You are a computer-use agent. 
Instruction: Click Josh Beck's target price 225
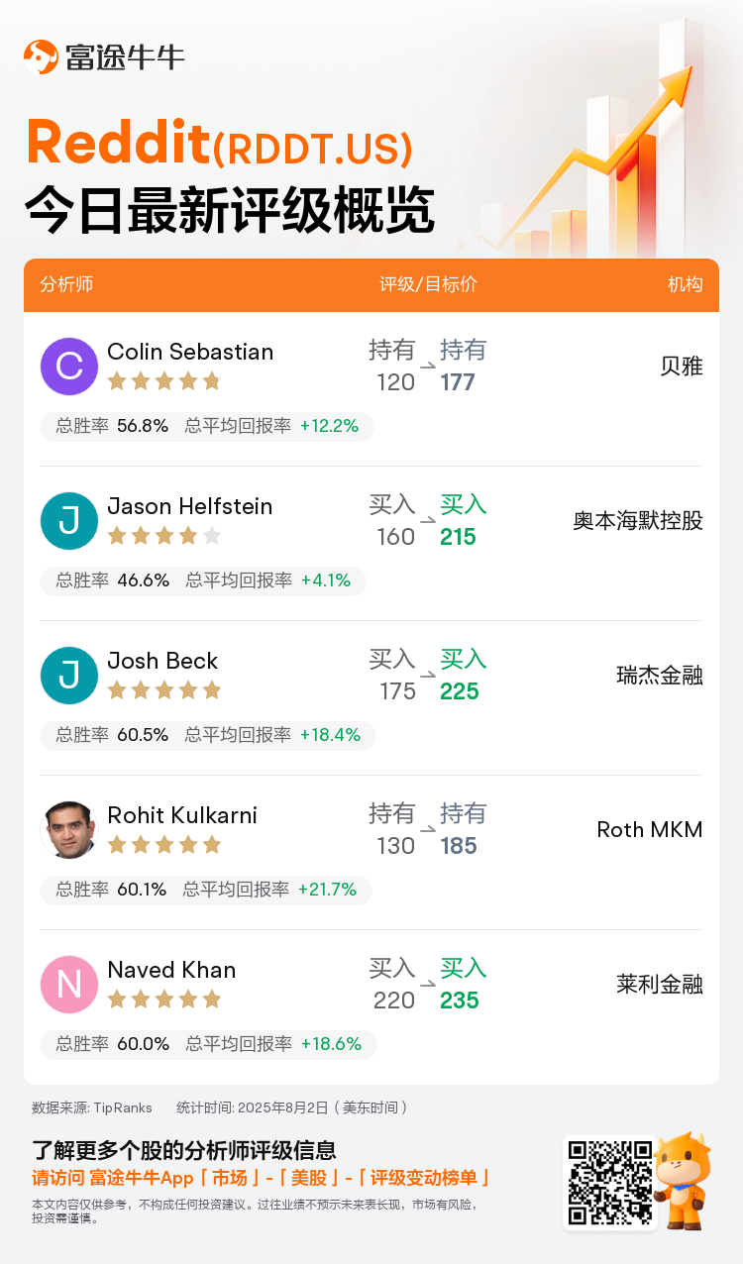(x=460, y=691)
